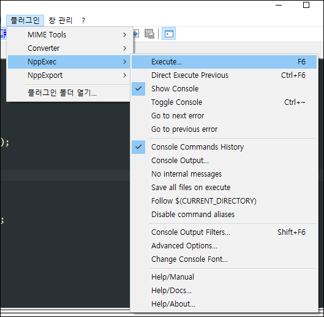The height and width of the screenshot is (317, 324).
Task: Open Advanced Options... dialog
Action: (224, 246)
